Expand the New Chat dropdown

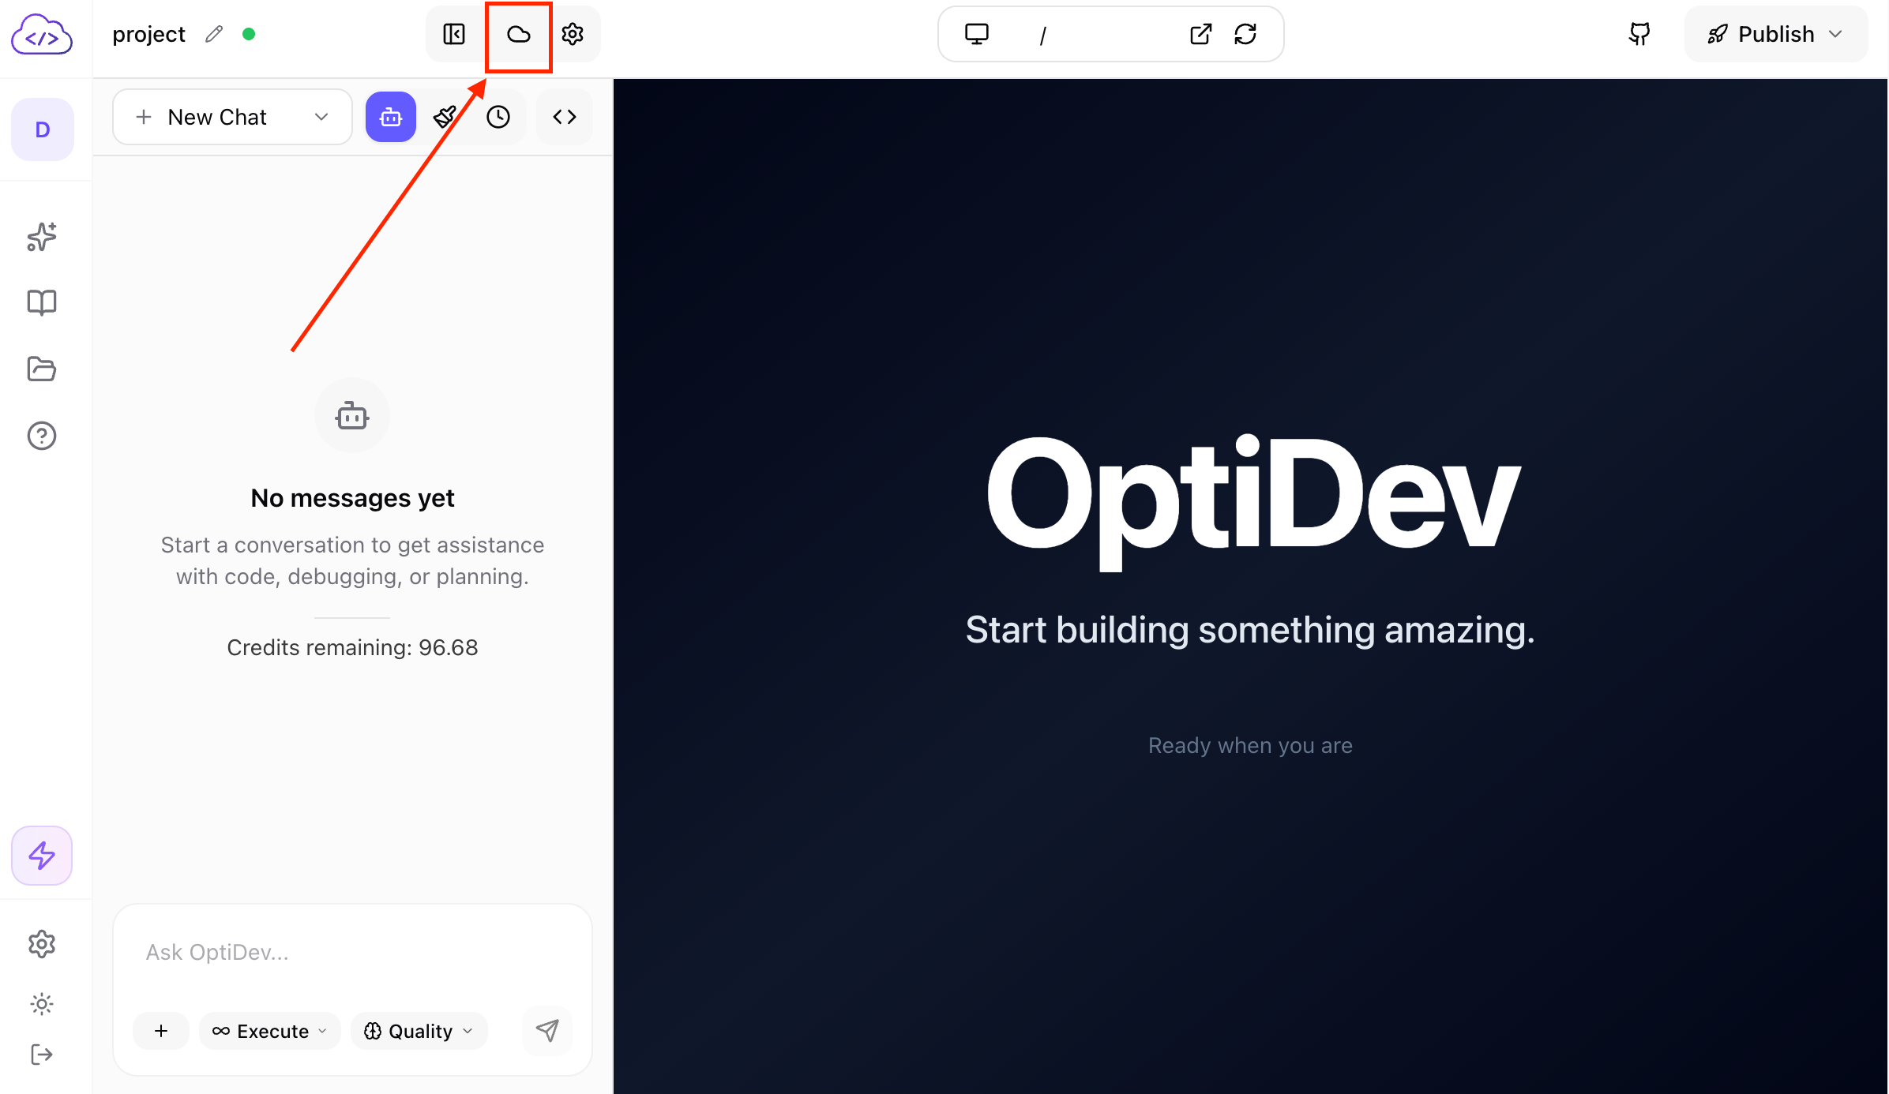coord(321,117)
